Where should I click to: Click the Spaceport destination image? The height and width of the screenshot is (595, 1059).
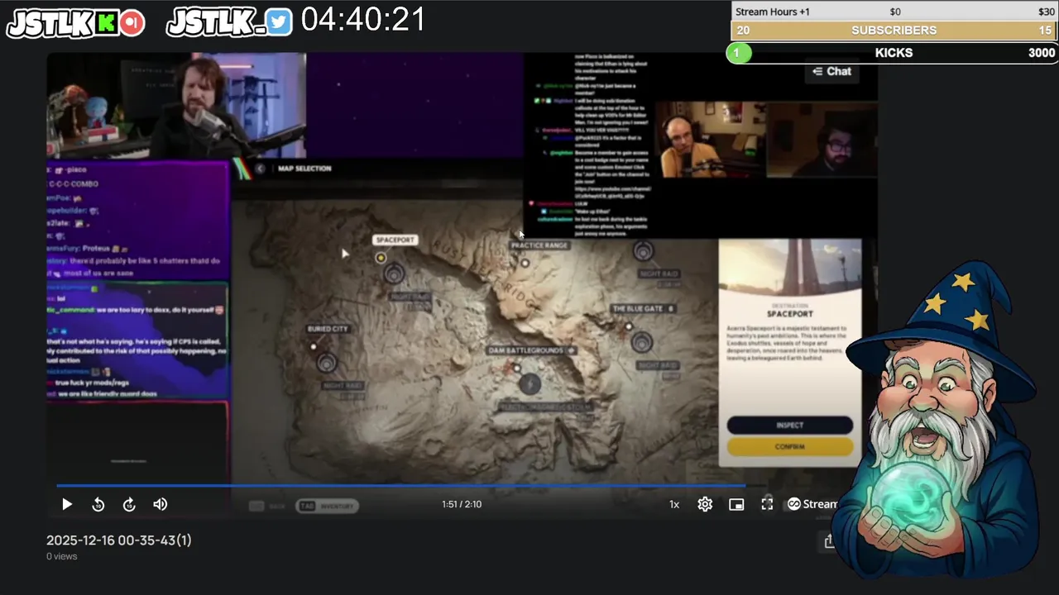tap(790, 266)
